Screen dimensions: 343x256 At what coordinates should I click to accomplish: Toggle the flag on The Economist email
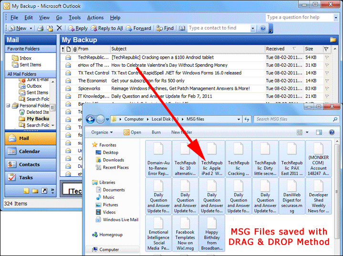(x=327, y=81)
